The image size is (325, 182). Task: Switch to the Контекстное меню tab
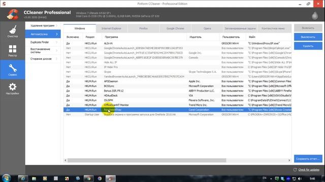273,28
